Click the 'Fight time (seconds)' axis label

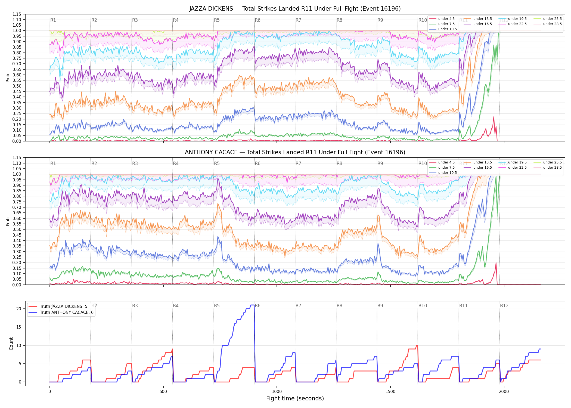(x=295, y=398)
